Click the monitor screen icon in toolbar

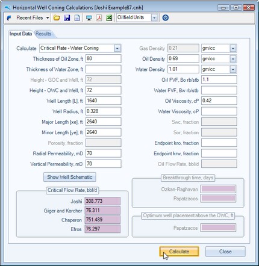click(x=89, y=18)
